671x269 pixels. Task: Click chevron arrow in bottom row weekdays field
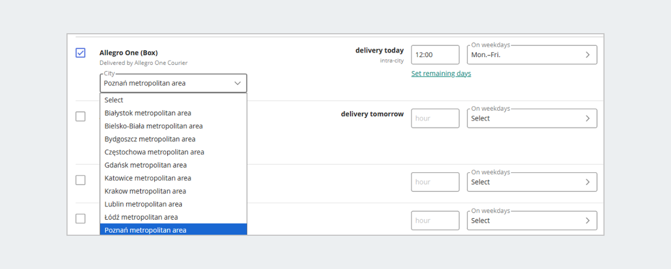(x=588, y=221)
